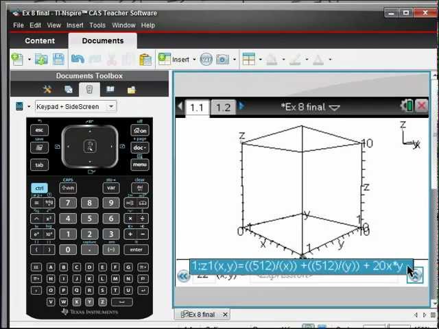Click the previous page left arrow
439x329 pixels.
(x=180, y=106)
